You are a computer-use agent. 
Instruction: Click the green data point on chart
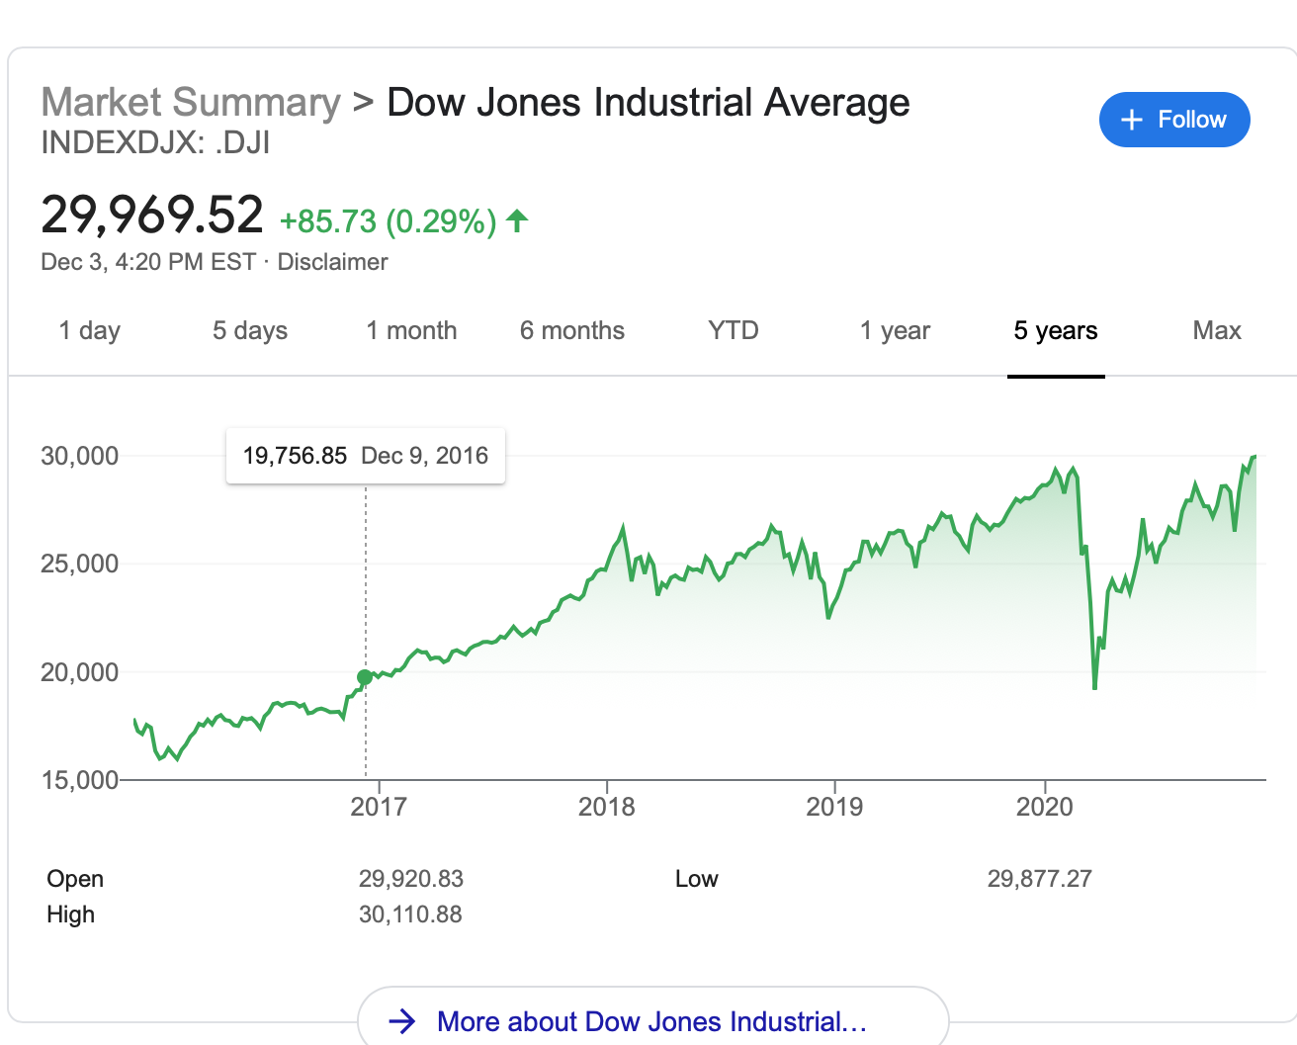click(365, 677)
